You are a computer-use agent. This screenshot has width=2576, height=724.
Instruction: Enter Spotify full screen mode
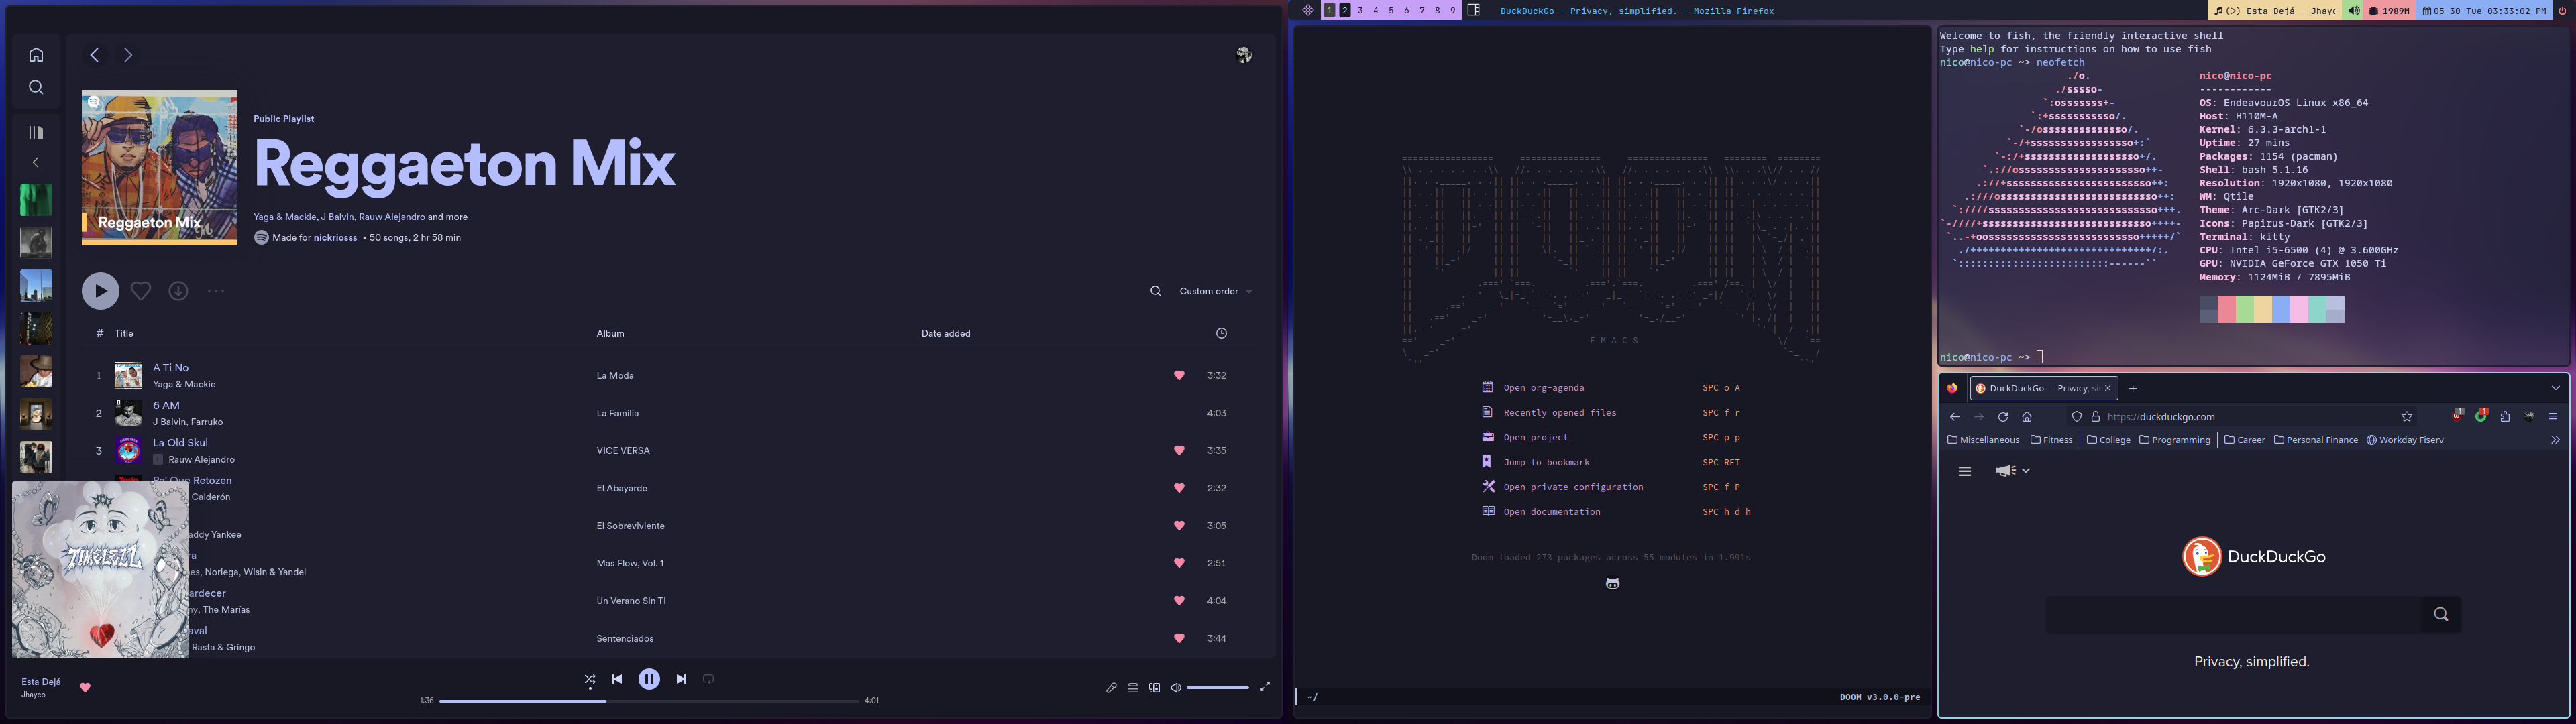pyautogui.click(x=1265, y=687)
